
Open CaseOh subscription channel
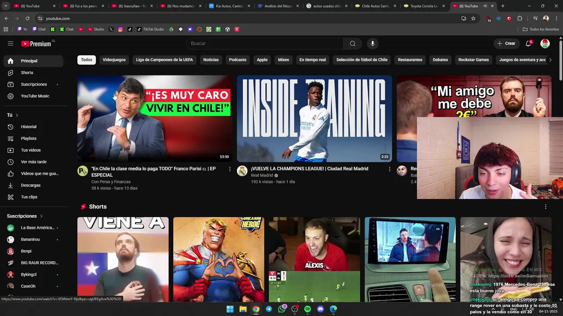[x=33, y=286]
